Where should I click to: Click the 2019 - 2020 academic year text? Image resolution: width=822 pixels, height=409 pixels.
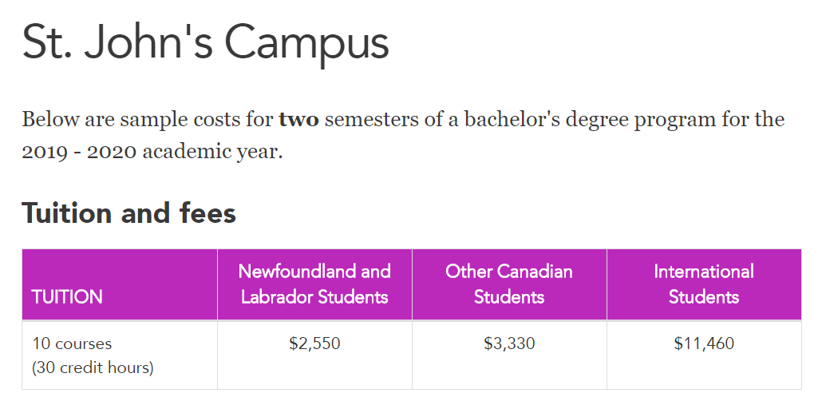[152, 152]
